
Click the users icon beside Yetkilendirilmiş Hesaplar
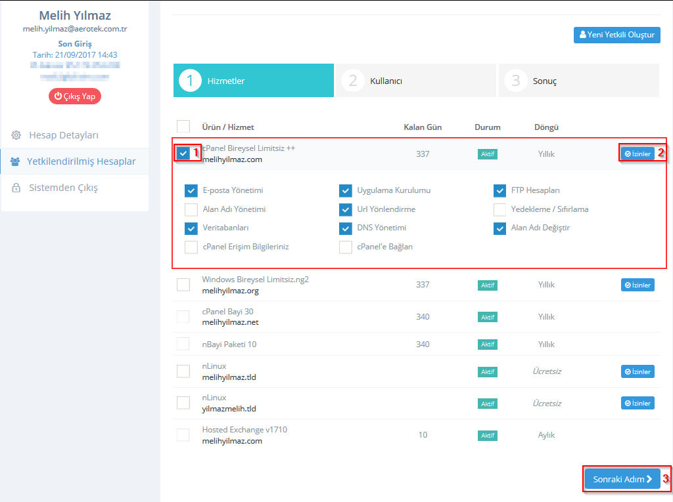point(15,161)
